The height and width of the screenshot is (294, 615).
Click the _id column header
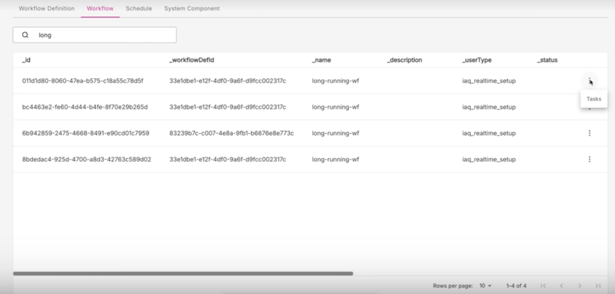26,60
